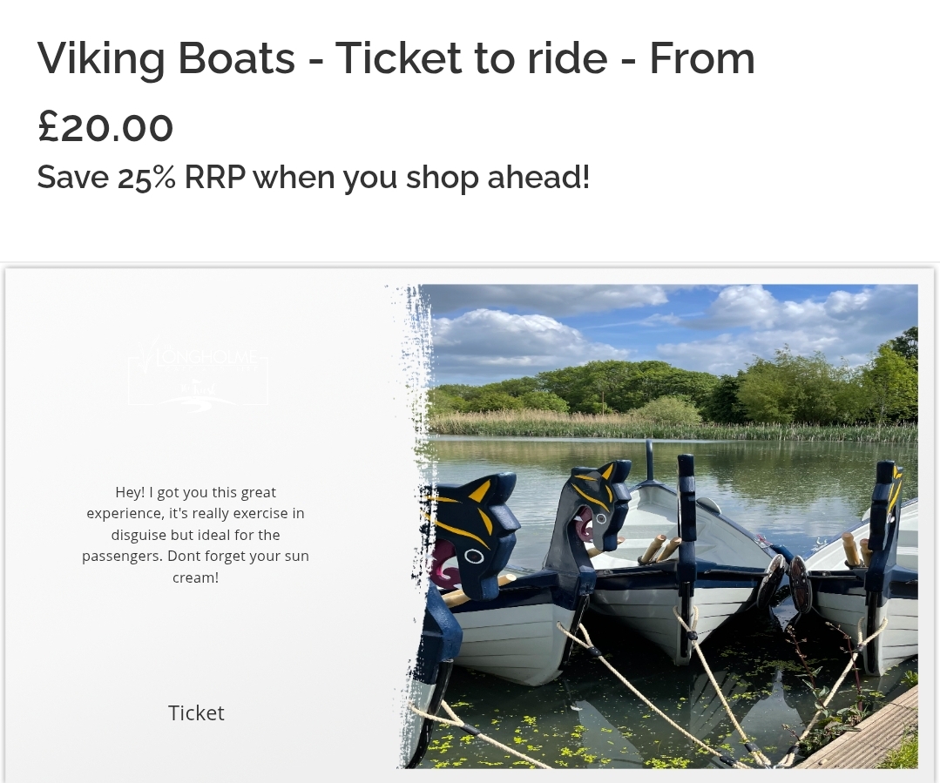
Task: Open the Viking Boats ticket title
Action: click(x=396, y=58)
